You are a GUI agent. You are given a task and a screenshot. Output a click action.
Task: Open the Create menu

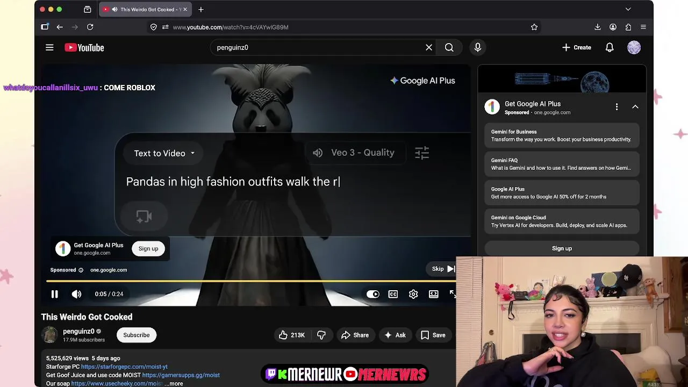pos(576,47)
